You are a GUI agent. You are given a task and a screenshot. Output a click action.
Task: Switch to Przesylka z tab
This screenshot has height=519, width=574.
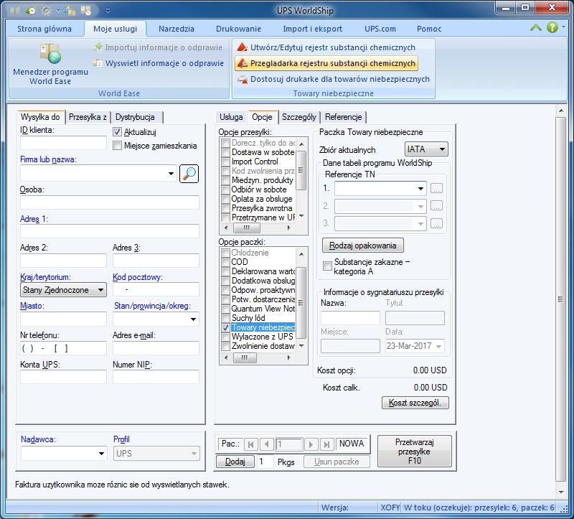[x=88, y=117]
